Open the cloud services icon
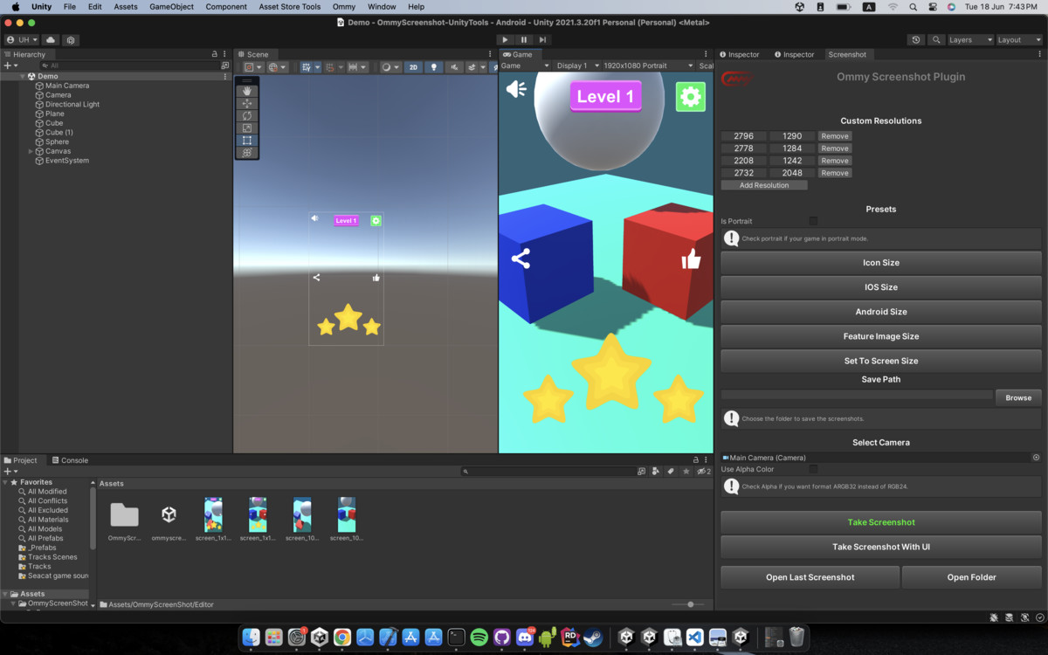This screenshot has width=1048, height=655. click(x=51, y=39)
